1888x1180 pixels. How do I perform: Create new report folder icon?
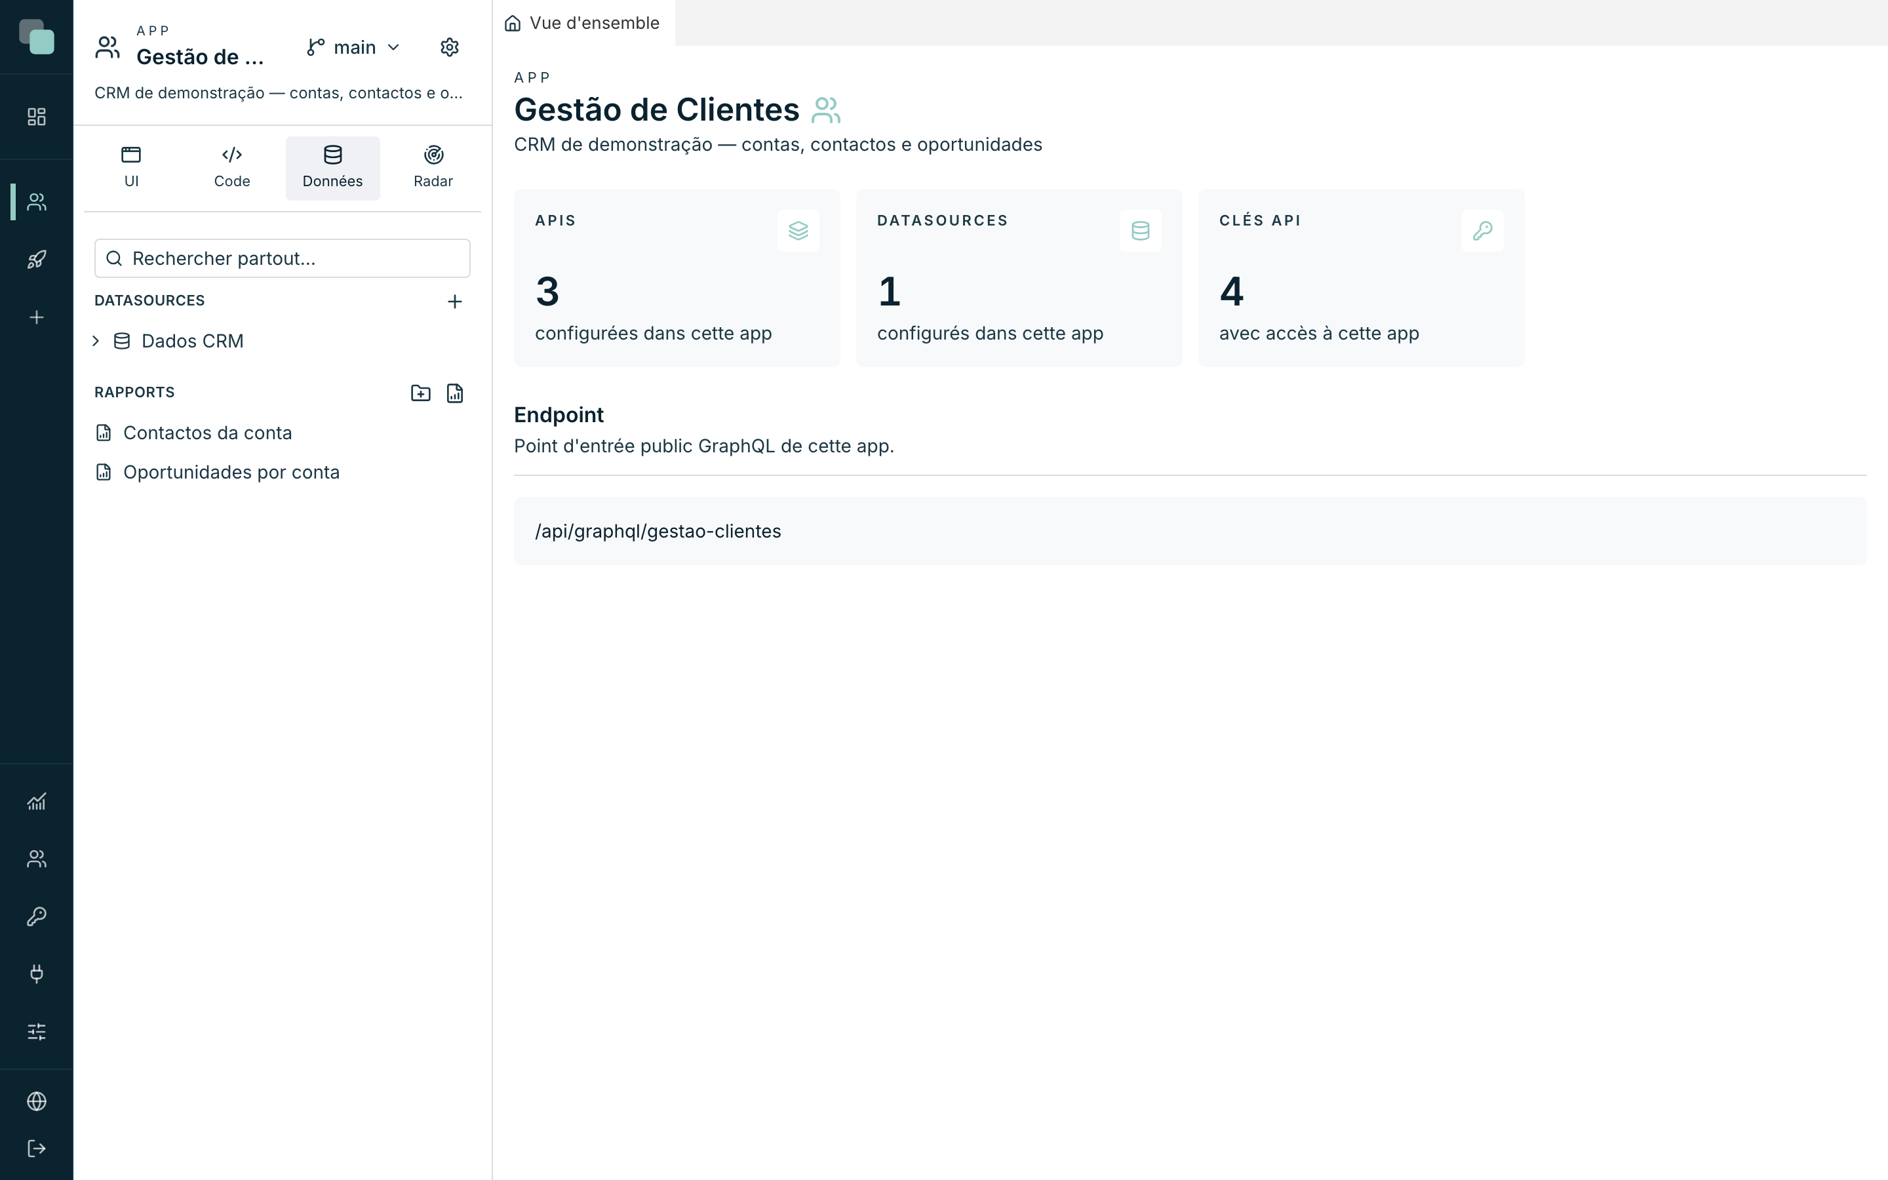420,393
